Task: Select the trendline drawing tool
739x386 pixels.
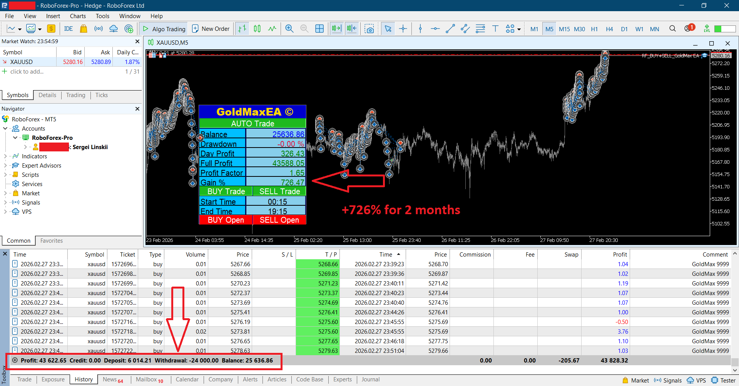Action: 450,29
